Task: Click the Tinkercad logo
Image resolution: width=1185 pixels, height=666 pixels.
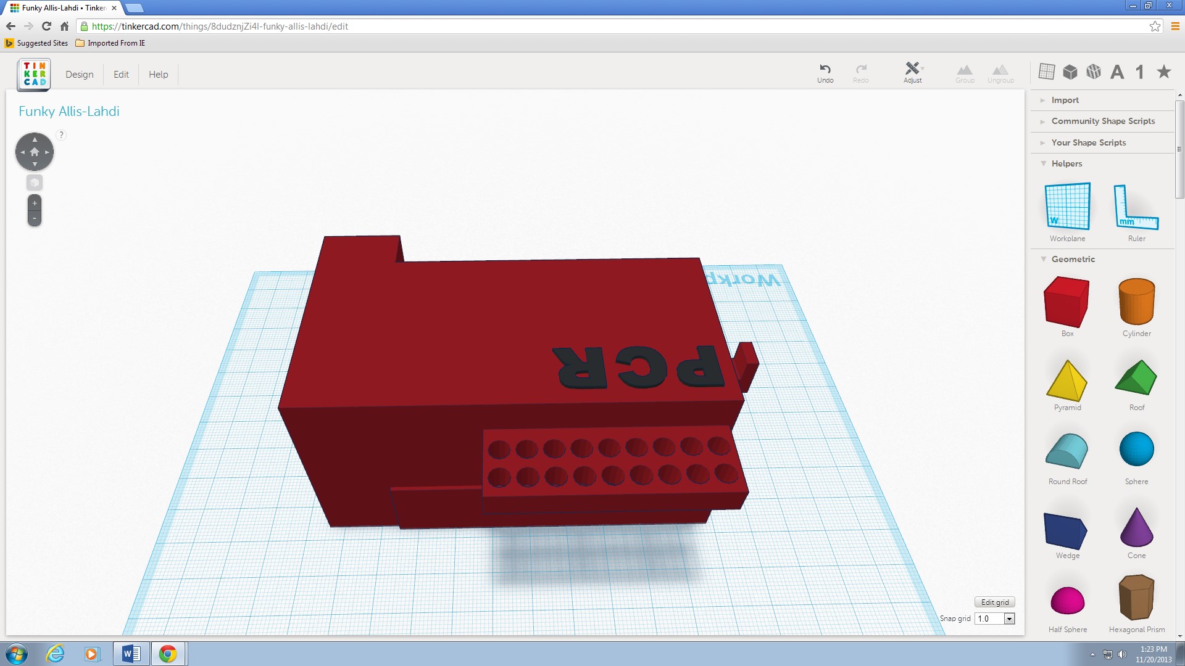Action: coord(34,75)
